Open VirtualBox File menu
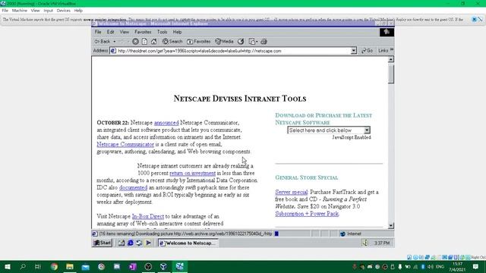Screen dimensions: 486x273 (5, 11)
